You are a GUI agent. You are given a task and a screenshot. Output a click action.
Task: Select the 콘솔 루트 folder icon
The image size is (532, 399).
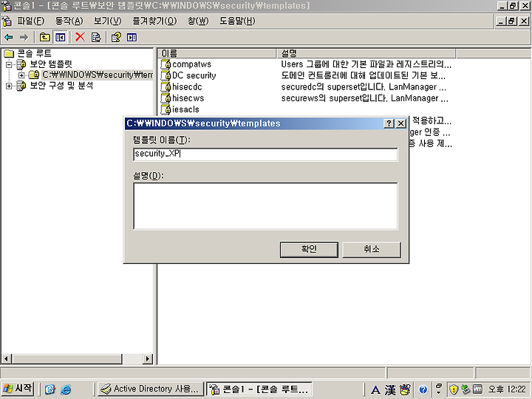point(9,54)
